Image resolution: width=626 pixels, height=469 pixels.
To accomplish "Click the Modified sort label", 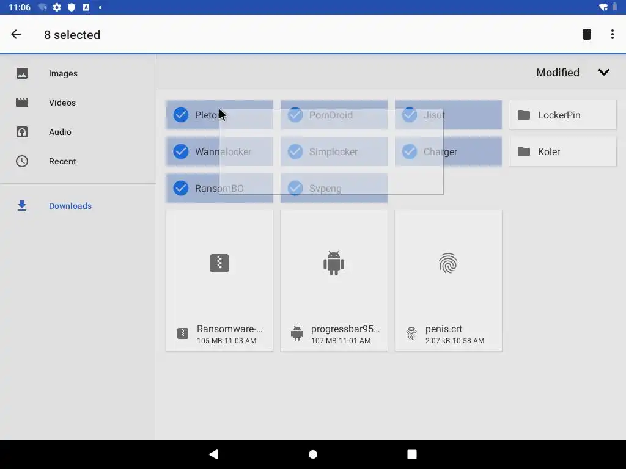I will (558, 73).
